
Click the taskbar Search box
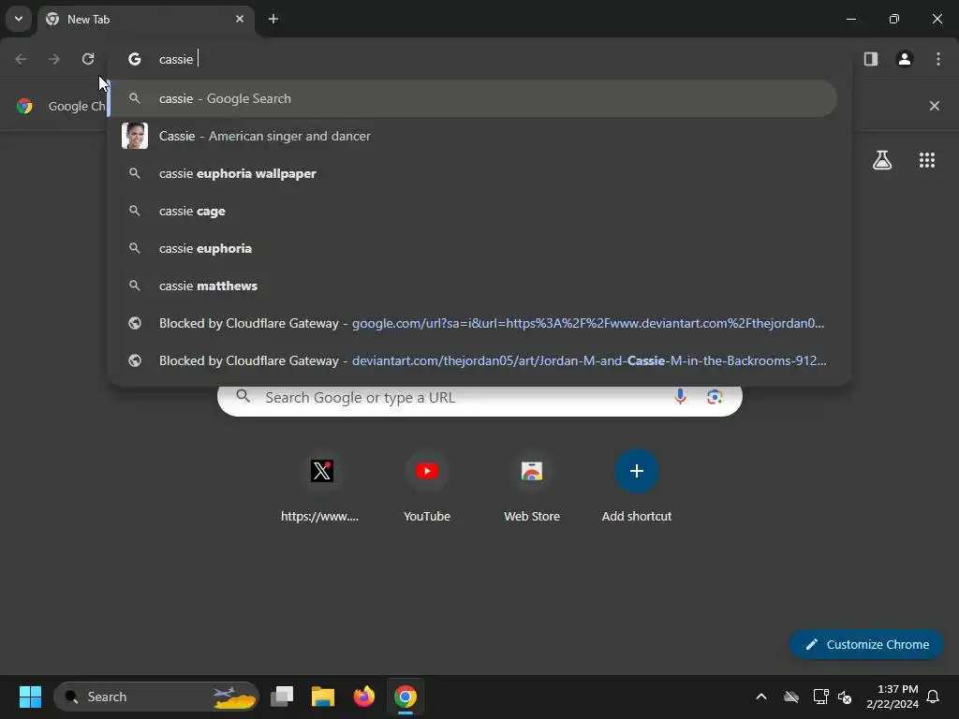click(156, 697)
